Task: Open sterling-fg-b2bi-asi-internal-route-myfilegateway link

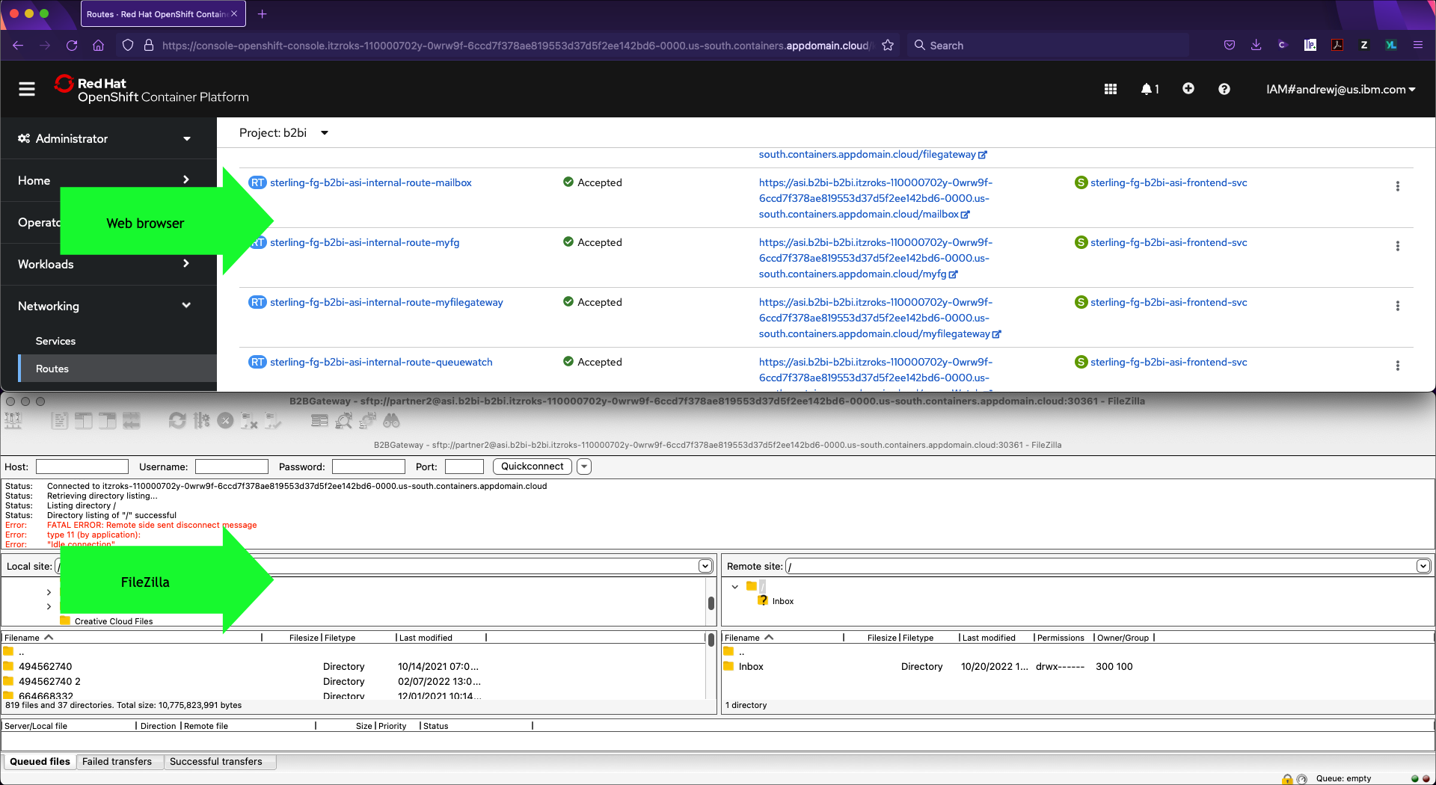Action: pyautogui.click(x=387, y=302)
